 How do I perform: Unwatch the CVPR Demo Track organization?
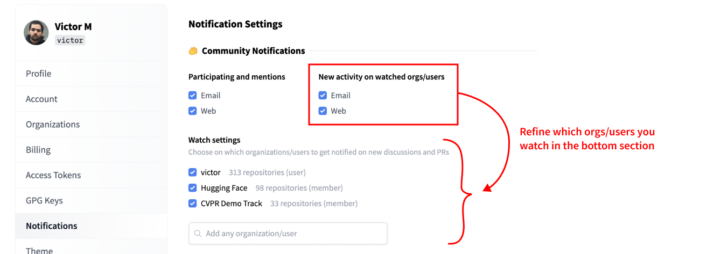[x=193, y=204]
